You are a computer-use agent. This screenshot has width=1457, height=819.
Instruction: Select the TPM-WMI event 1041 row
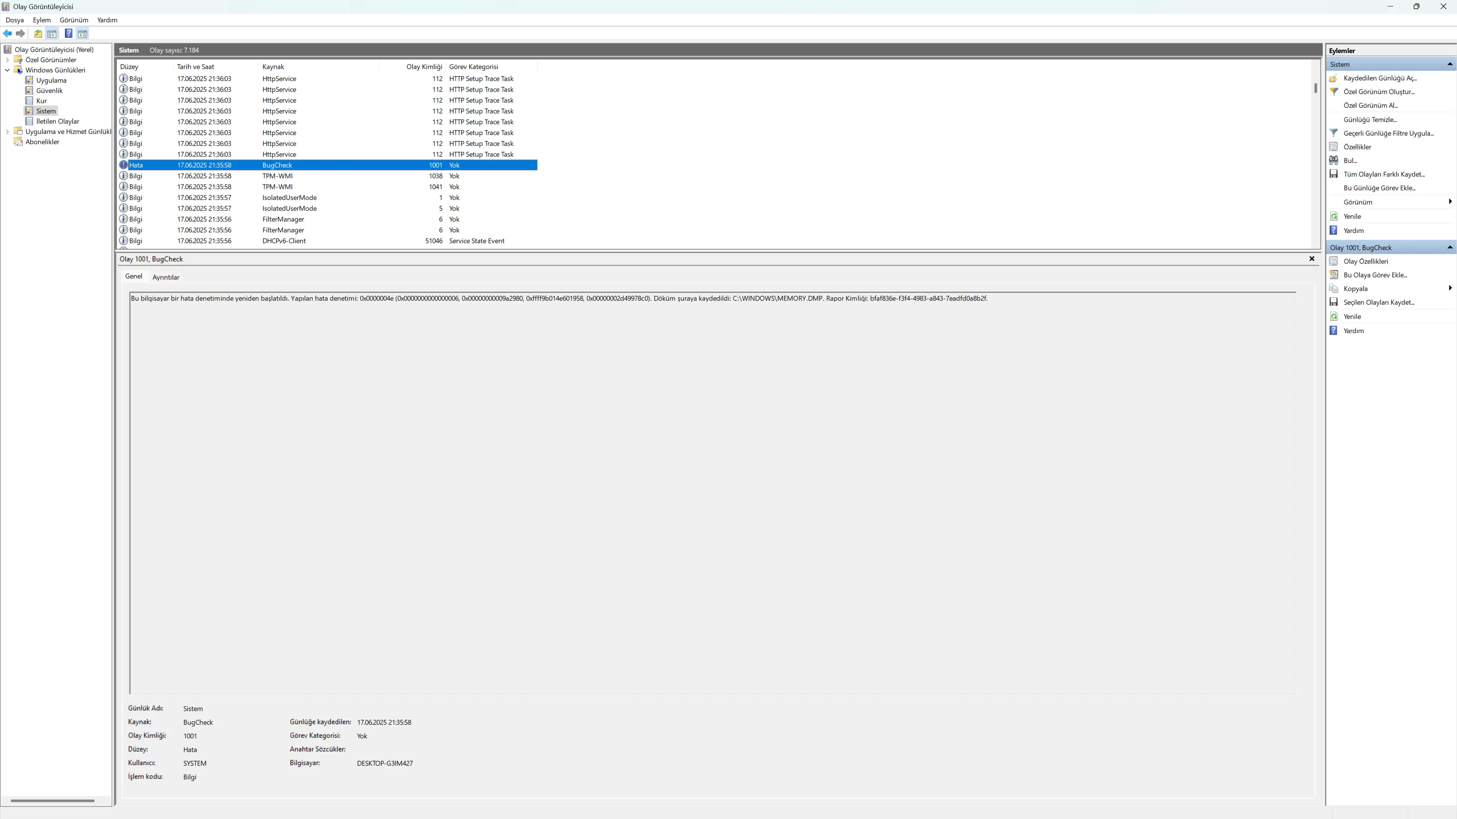[x=328, y=187]
